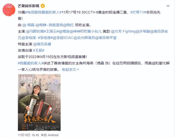Click the yellow verified badge icon
Viewport: 175px width, 138px height.
click(43, 6)
